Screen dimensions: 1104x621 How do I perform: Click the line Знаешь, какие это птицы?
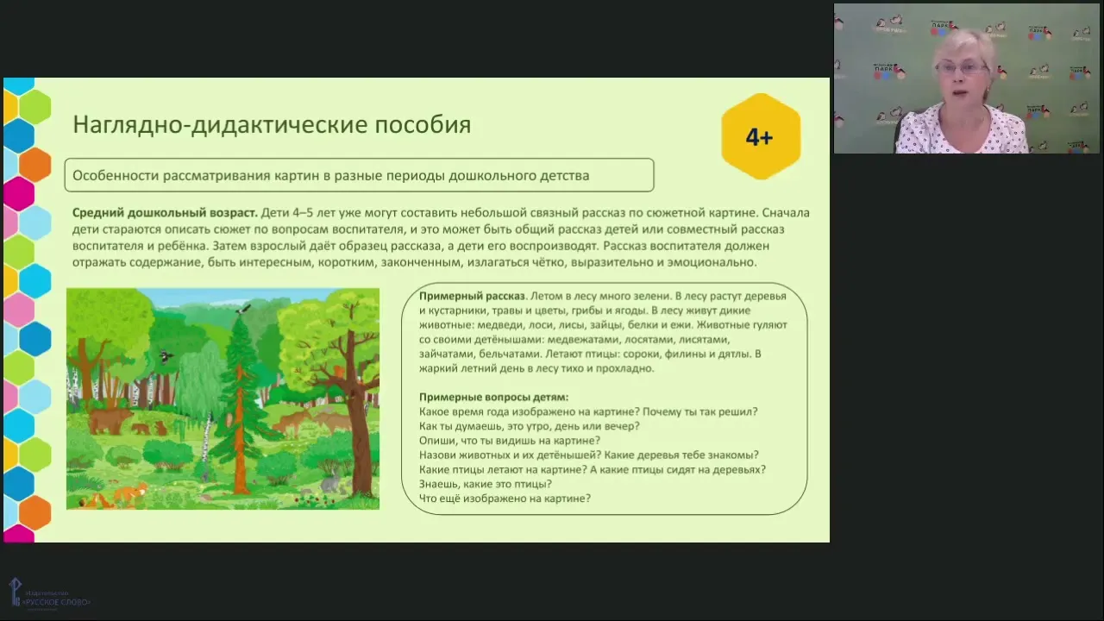486,484
